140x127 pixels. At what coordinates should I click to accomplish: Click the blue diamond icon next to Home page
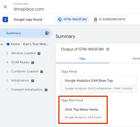[x=8, y=44]
